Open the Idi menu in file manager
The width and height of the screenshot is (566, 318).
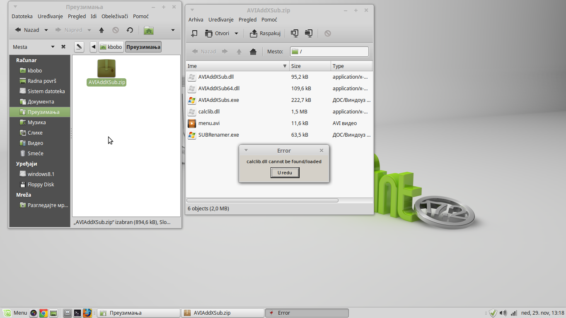pos(94,16)
